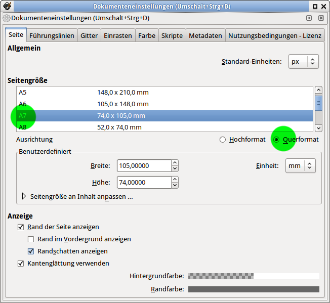Open the Hintergrundfarbe color swatch
This screenshot has height=303, width=330.
pos(254,276)
